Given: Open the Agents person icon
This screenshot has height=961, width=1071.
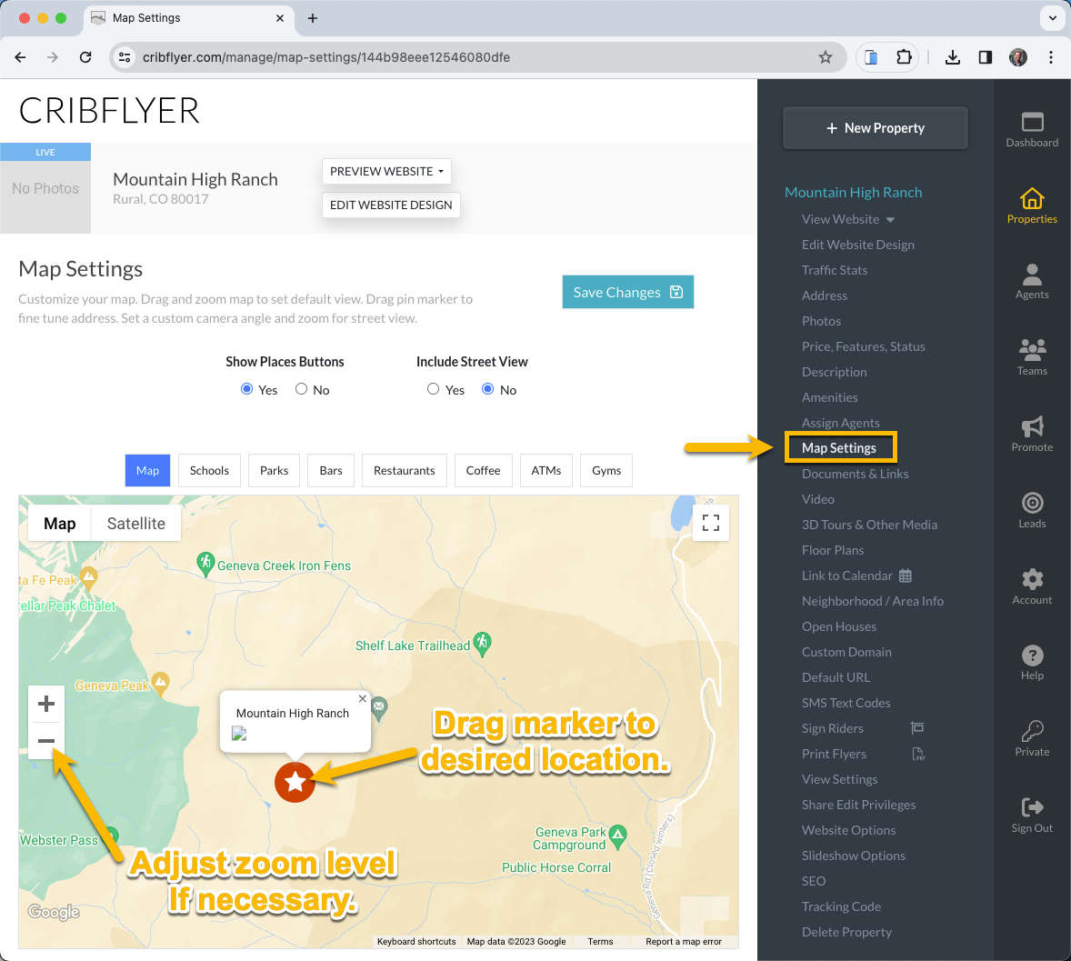Looking at the screenshot, I should [1031, 275].
